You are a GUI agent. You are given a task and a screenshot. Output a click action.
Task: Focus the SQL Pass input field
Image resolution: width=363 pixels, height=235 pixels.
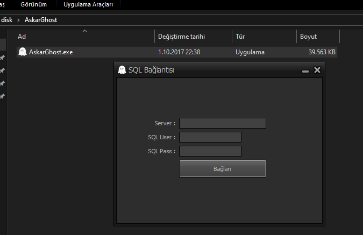click(x=210, y=151)
